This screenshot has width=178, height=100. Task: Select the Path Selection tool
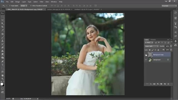(x=3, y=68)
